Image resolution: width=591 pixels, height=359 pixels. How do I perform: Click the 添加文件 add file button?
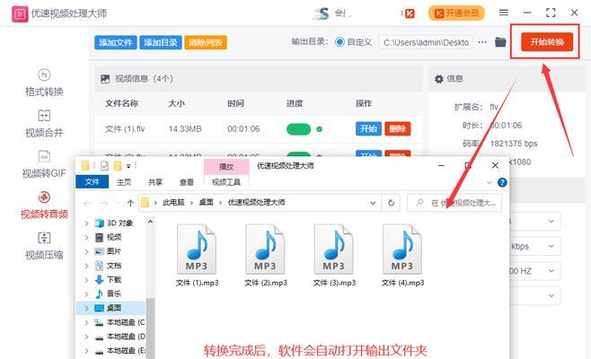(116, 42)
